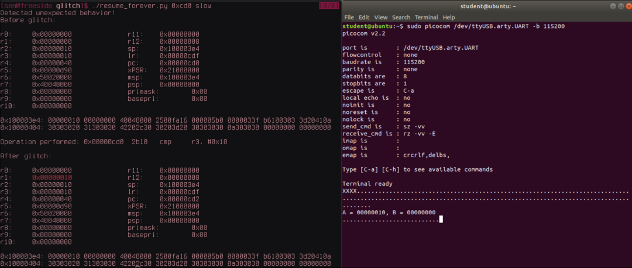
Task: Click the 'local echo is : no' line
Action: point(376,98)
